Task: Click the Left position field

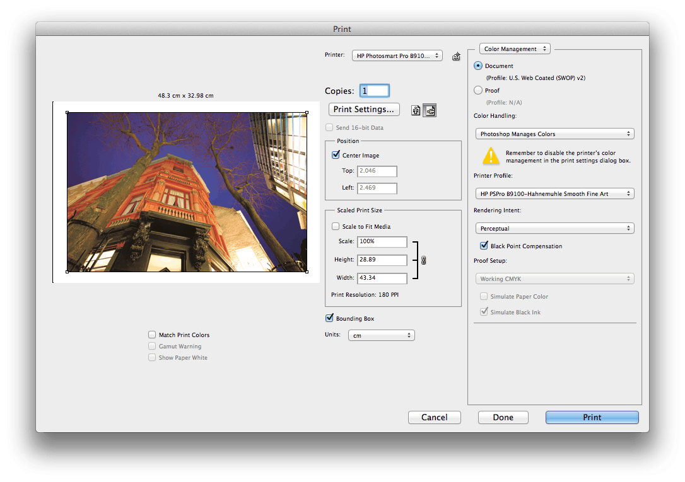Action: (377, 188)
